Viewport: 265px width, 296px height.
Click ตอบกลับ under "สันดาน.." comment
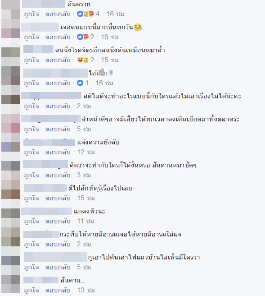click(58, 290)
